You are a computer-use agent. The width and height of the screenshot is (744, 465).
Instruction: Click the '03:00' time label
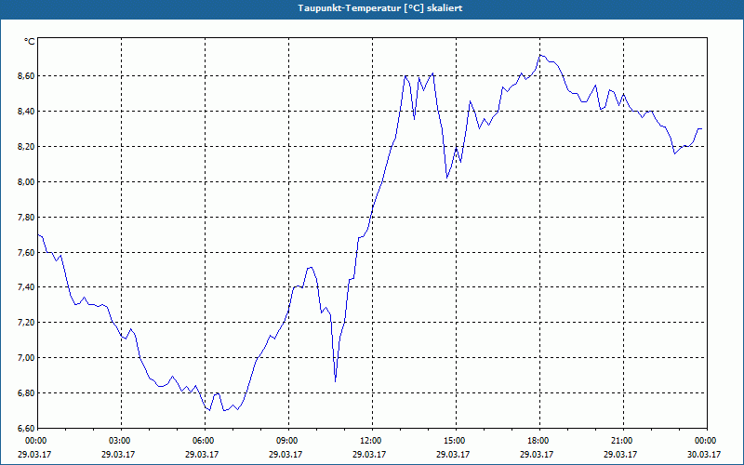[118, 441]
